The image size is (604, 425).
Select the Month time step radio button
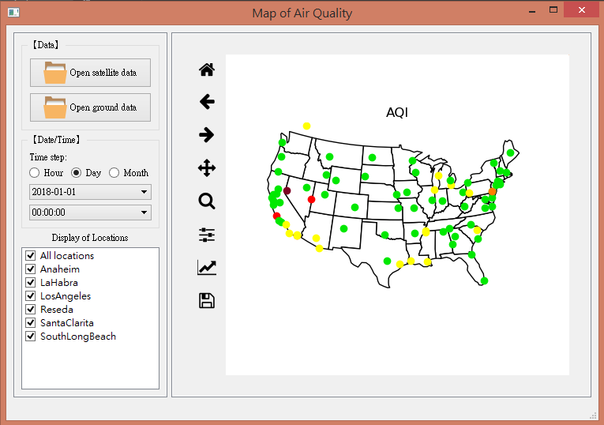coord(114,173)
